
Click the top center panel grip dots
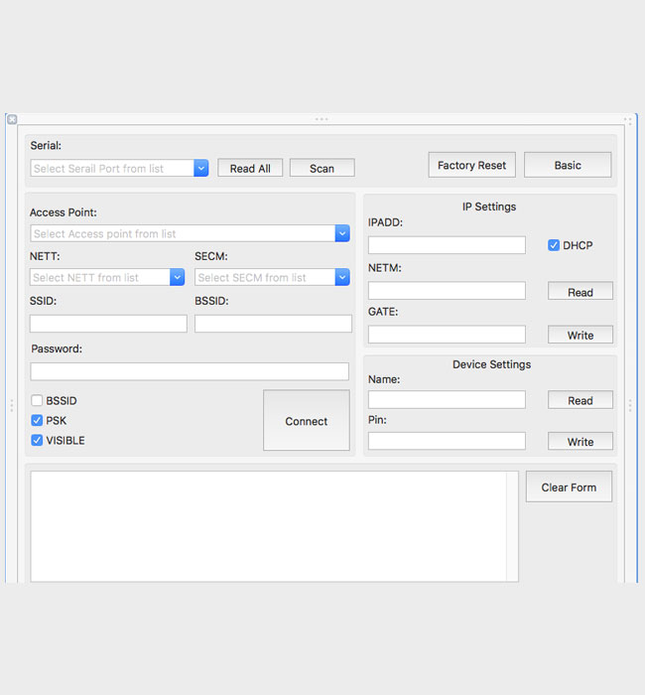pos(322,119)
